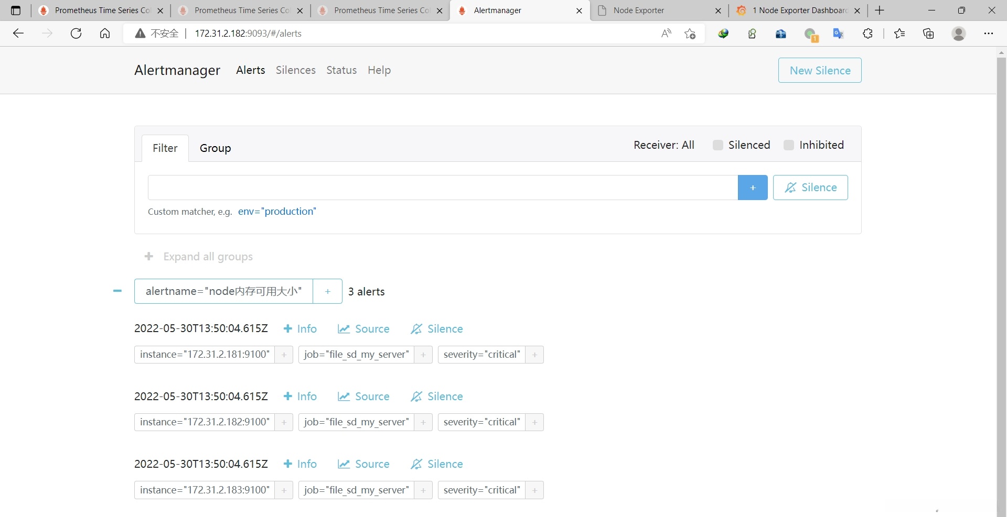Go back to the previous page
Viewport: 1007px width, 517px height.
18,34
